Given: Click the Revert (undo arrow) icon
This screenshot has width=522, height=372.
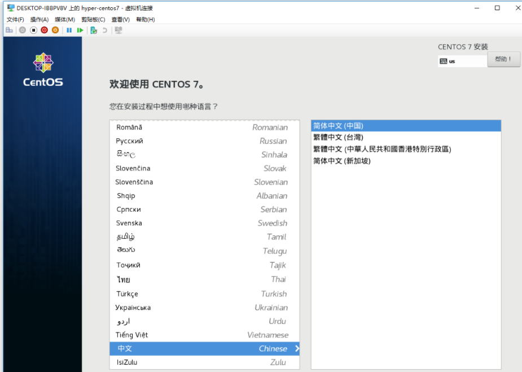Looking at the screenshot, I should 104,30.
